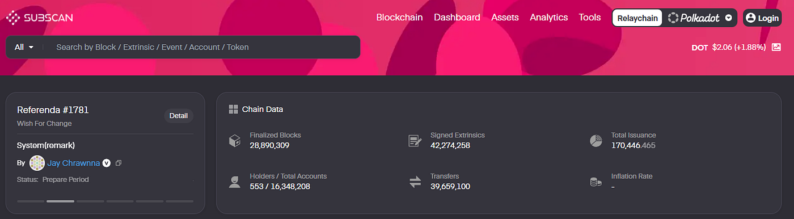Screen dimensions: 794x219
Task: Open the Dashboard menu
Action: (457, 18)
